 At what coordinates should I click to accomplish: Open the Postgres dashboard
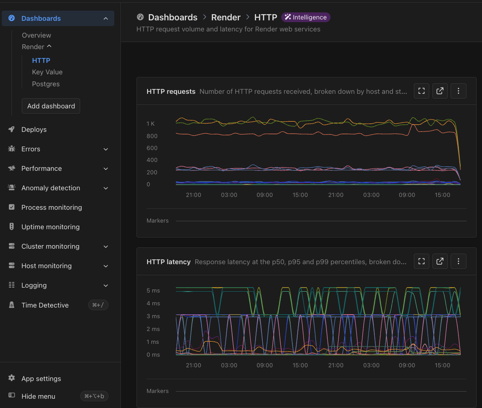tap(46, 84)
